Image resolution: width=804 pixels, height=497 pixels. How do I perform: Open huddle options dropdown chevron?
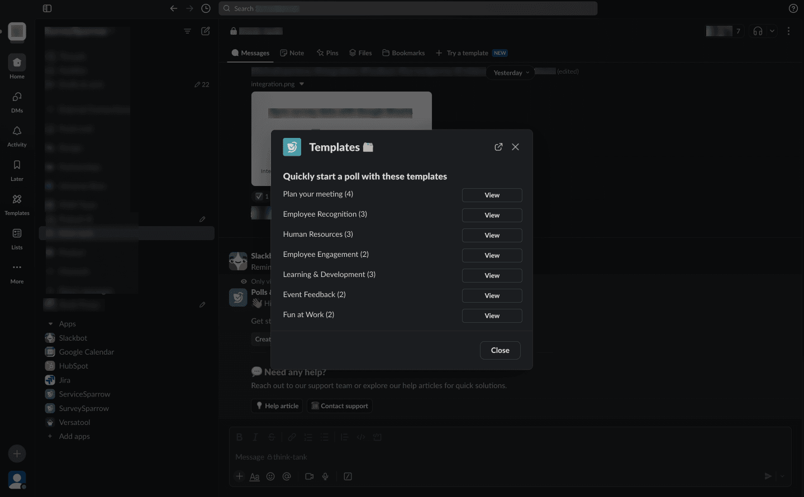coord(772,31)
